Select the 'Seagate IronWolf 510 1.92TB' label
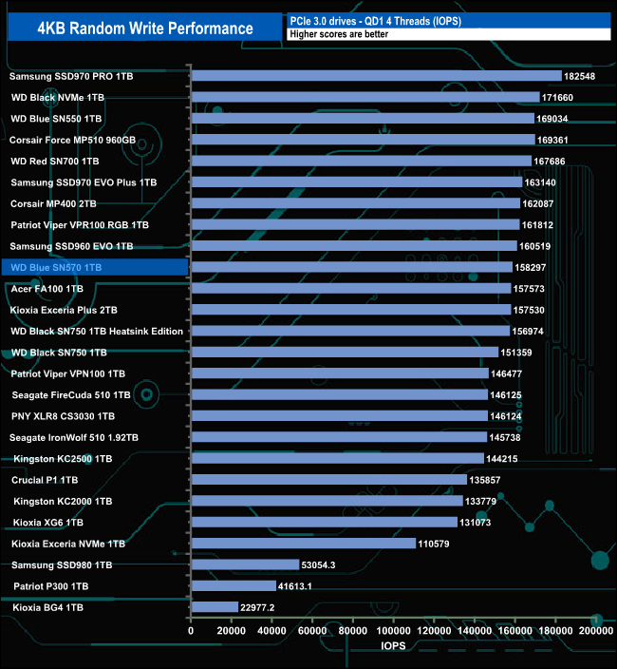The width and height of the screenshot is (617, 669). (74, 438)
